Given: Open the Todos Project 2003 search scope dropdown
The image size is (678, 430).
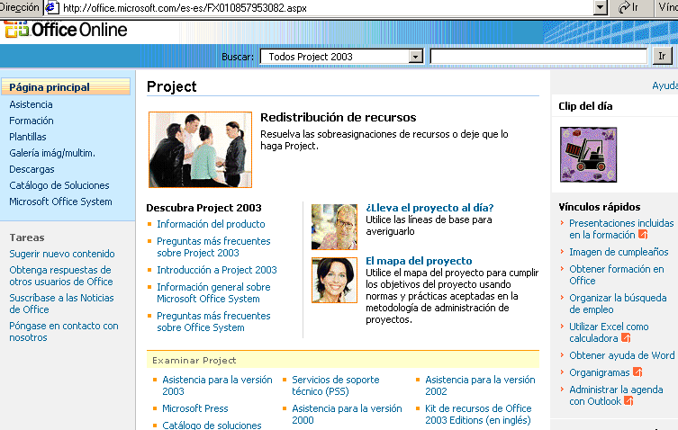Looking at the screenshot, I should pyautogui.click(x=416, y=57).
